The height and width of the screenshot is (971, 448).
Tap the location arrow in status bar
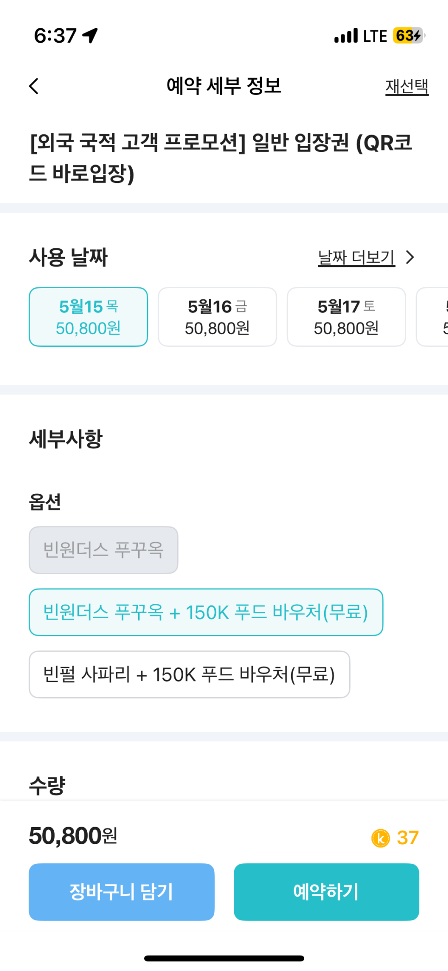[x=90, y=35]
